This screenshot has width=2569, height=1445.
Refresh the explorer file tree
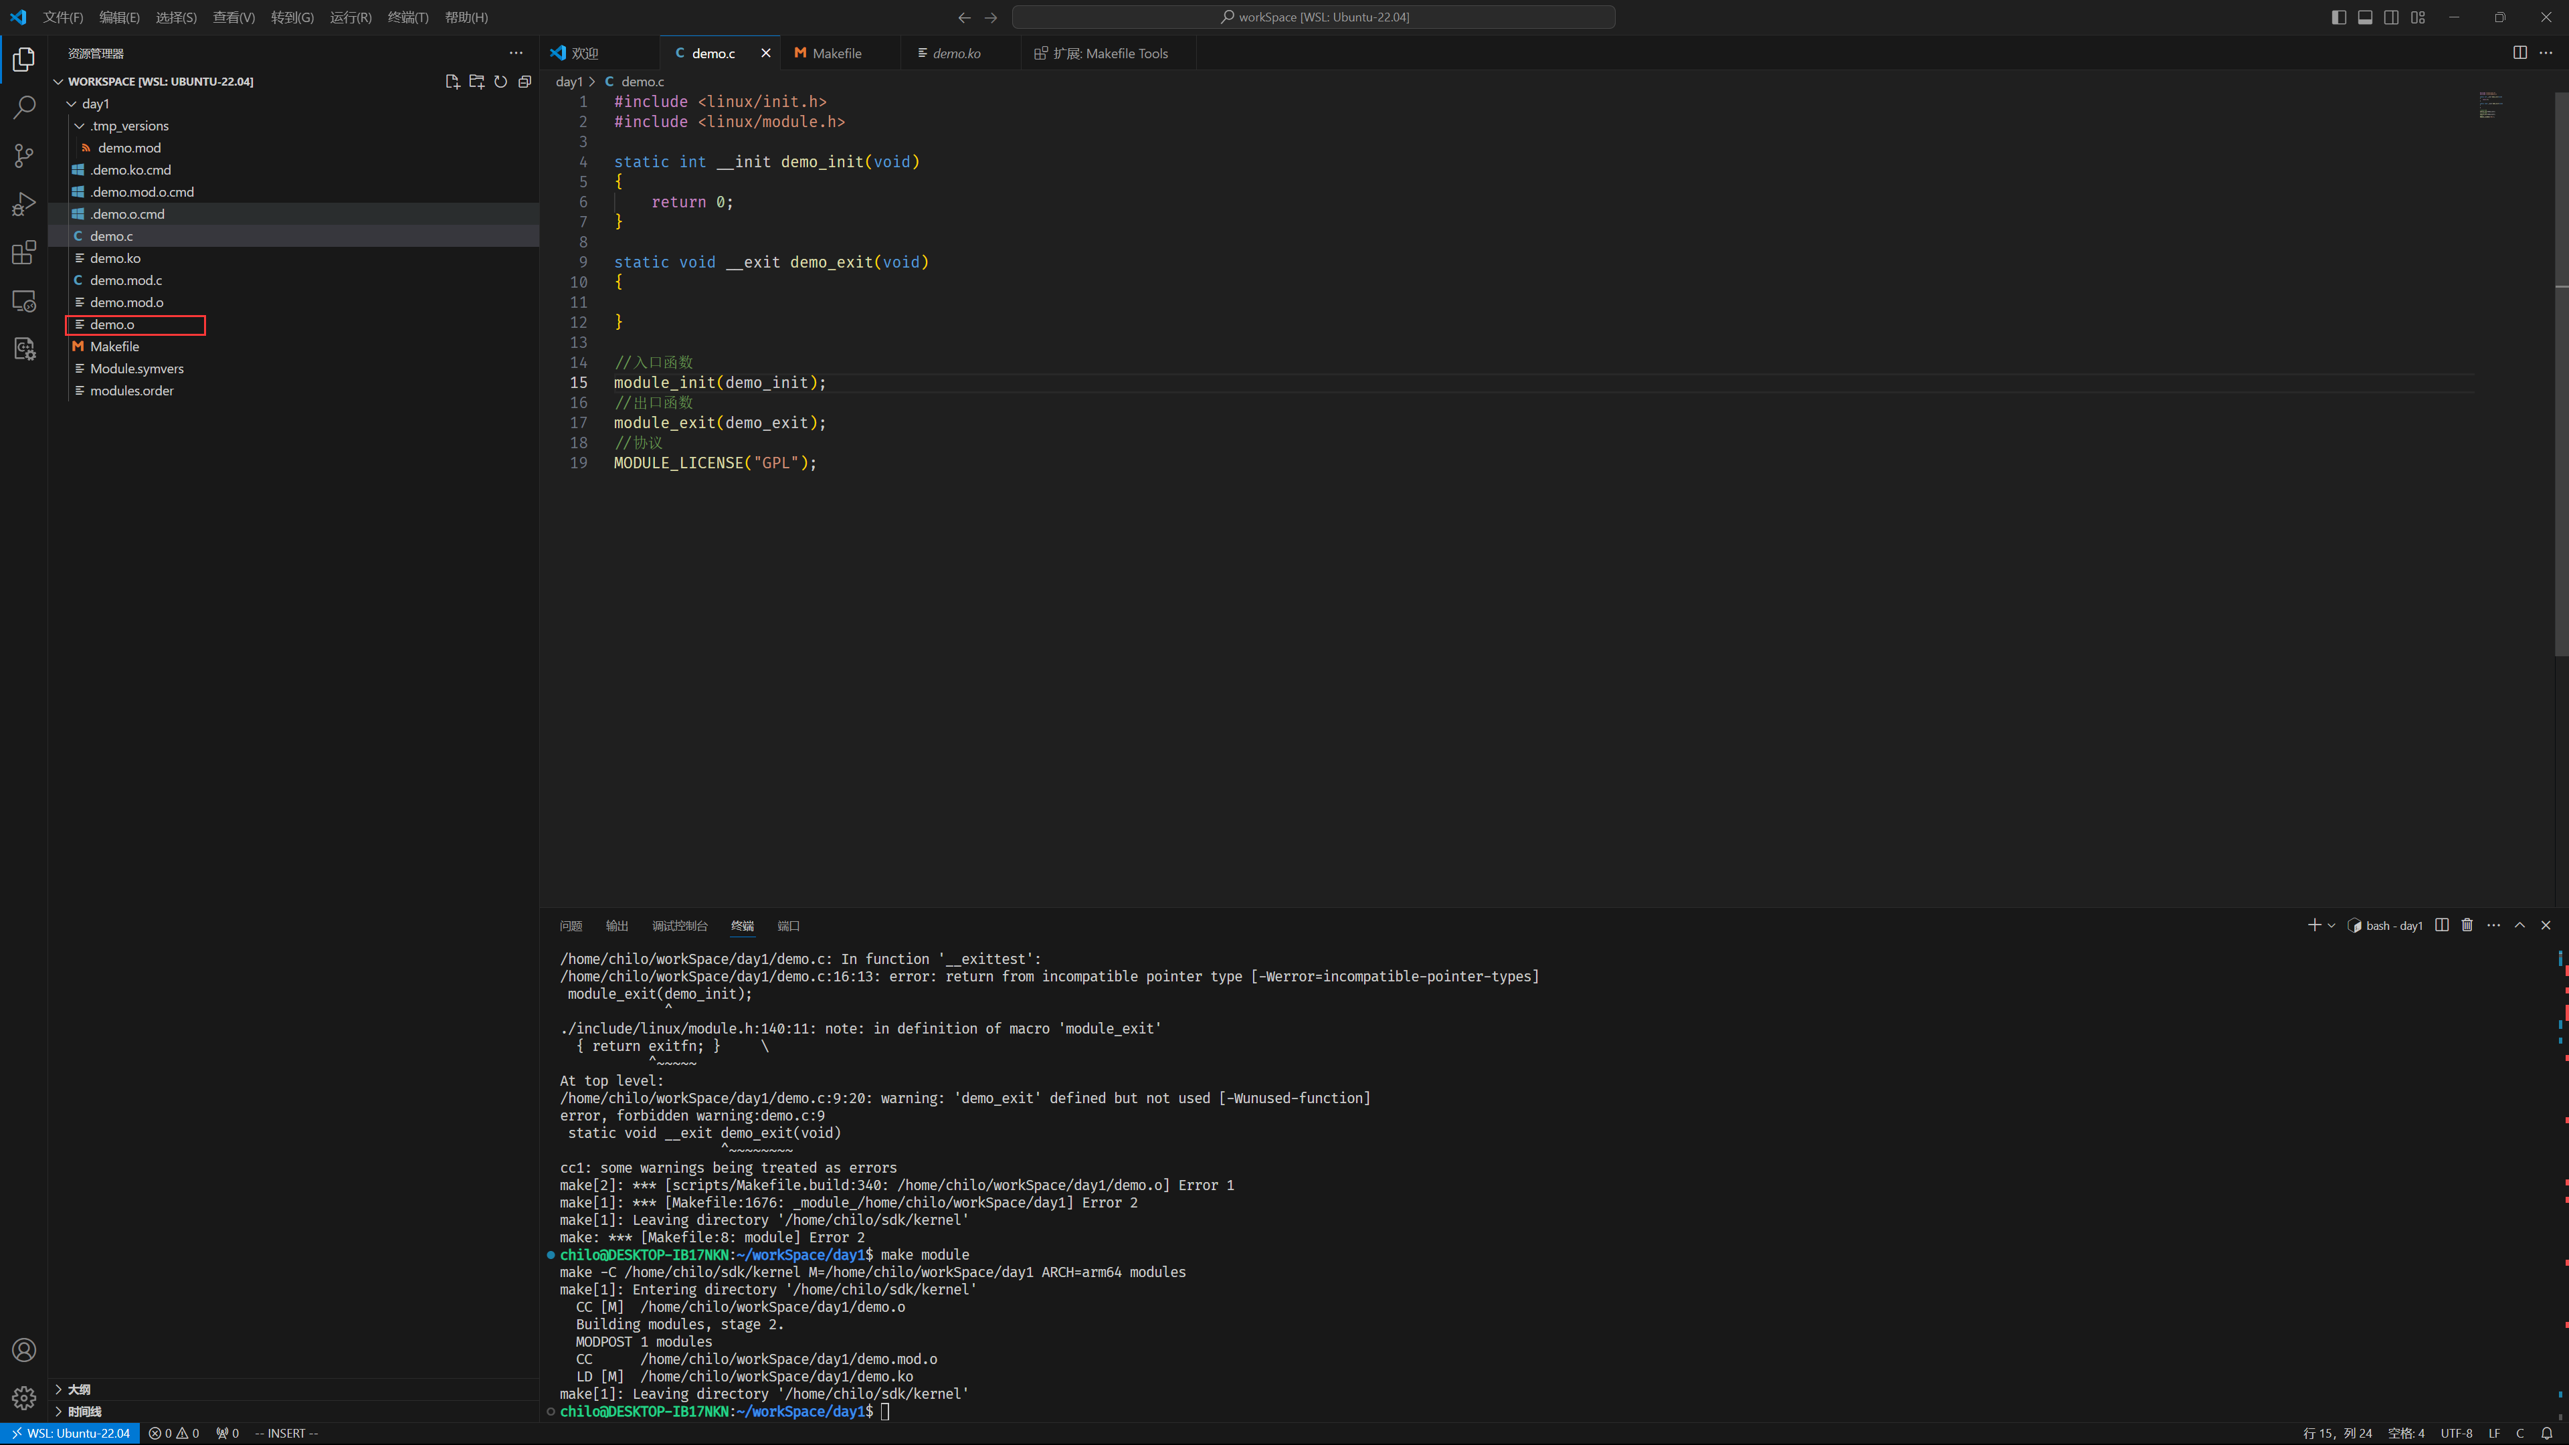click(x=500, y=82)
